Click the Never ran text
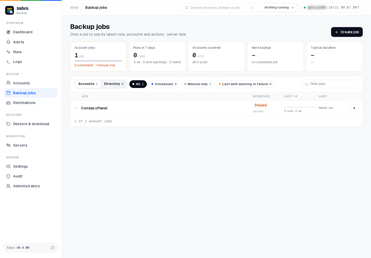This screenshot has height=258, width=371. (x=326, y=108)
